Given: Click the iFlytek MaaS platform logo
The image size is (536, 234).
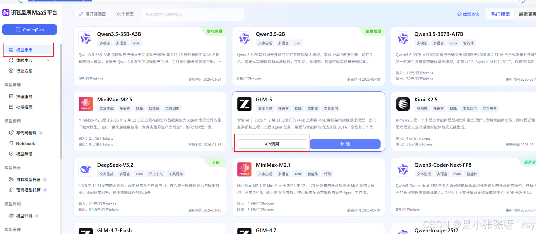Looking at the screenshot, I should [x=30, y=13].
